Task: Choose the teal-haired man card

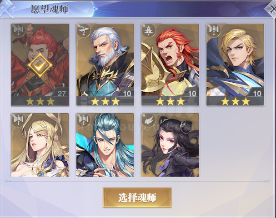Action: (x=105, y=145)
